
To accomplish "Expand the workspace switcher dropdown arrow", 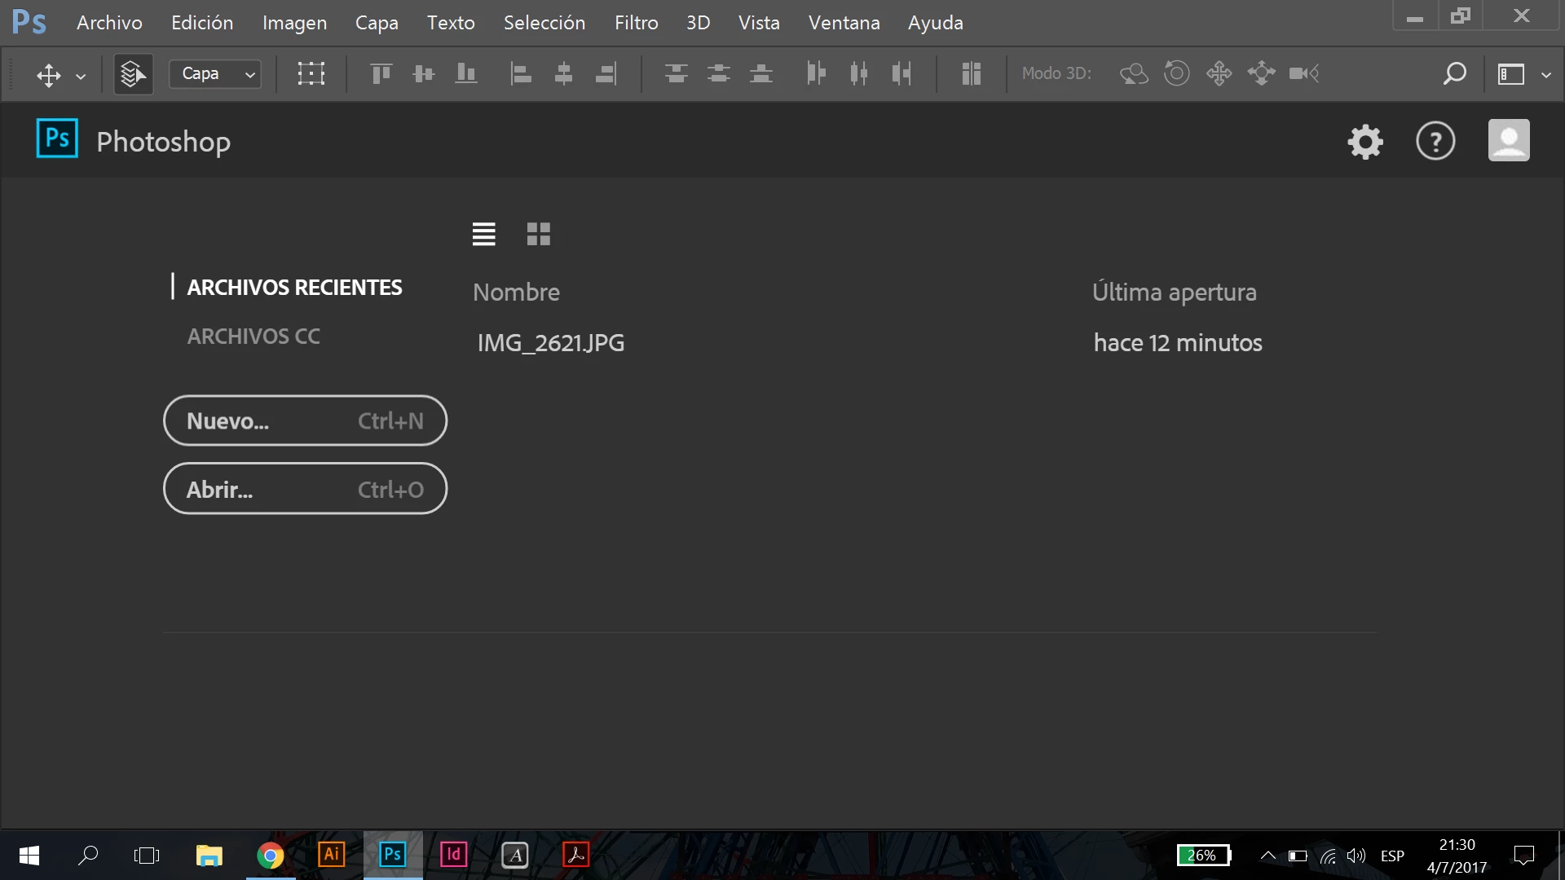I will pos(1546,74).
